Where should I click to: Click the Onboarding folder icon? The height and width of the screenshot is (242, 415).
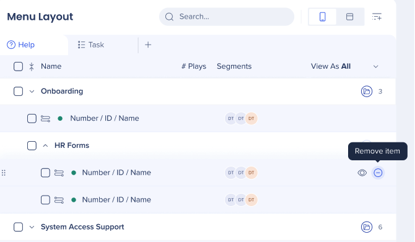tap(367, 92)
